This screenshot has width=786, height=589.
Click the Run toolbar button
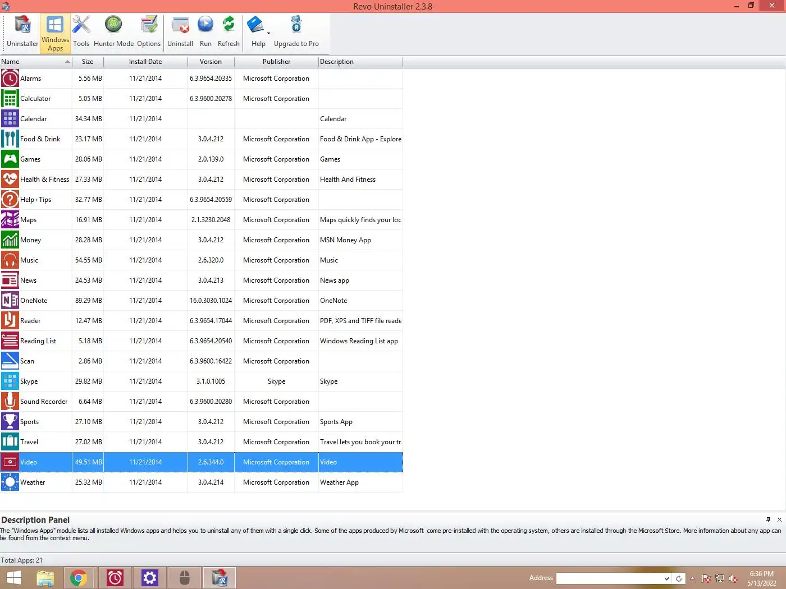point(205,33)
